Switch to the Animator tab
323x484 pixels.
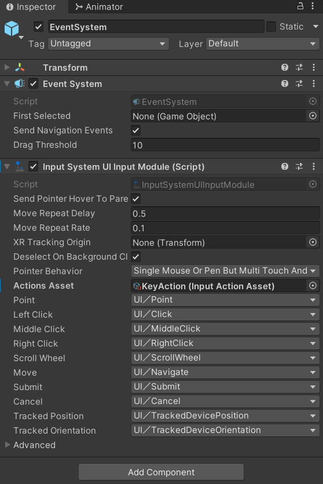(x=99, y=6)
